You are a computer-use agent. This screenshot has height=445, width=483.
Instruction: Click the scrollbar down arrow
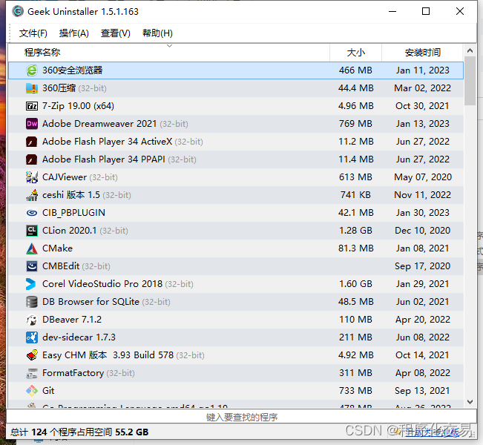tap(470, 402)
